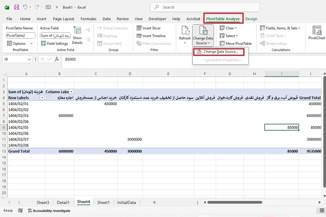Image resolution: width=326 pixels, height=217 pixels.
Task: Switch to the Data tab
Action: click(x=106, y=19)
